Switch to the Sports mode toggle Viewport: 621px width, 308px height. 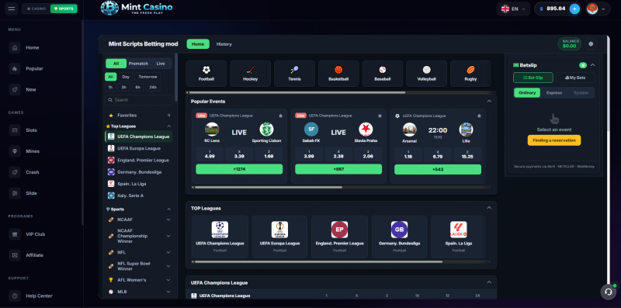point(64,9)
